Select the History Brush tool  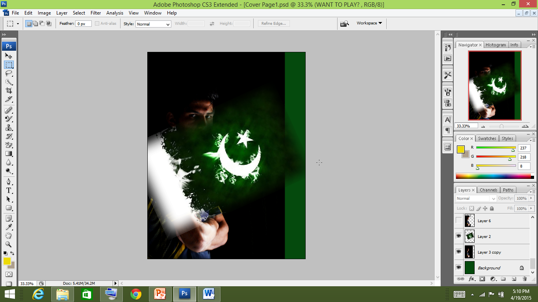9,136
